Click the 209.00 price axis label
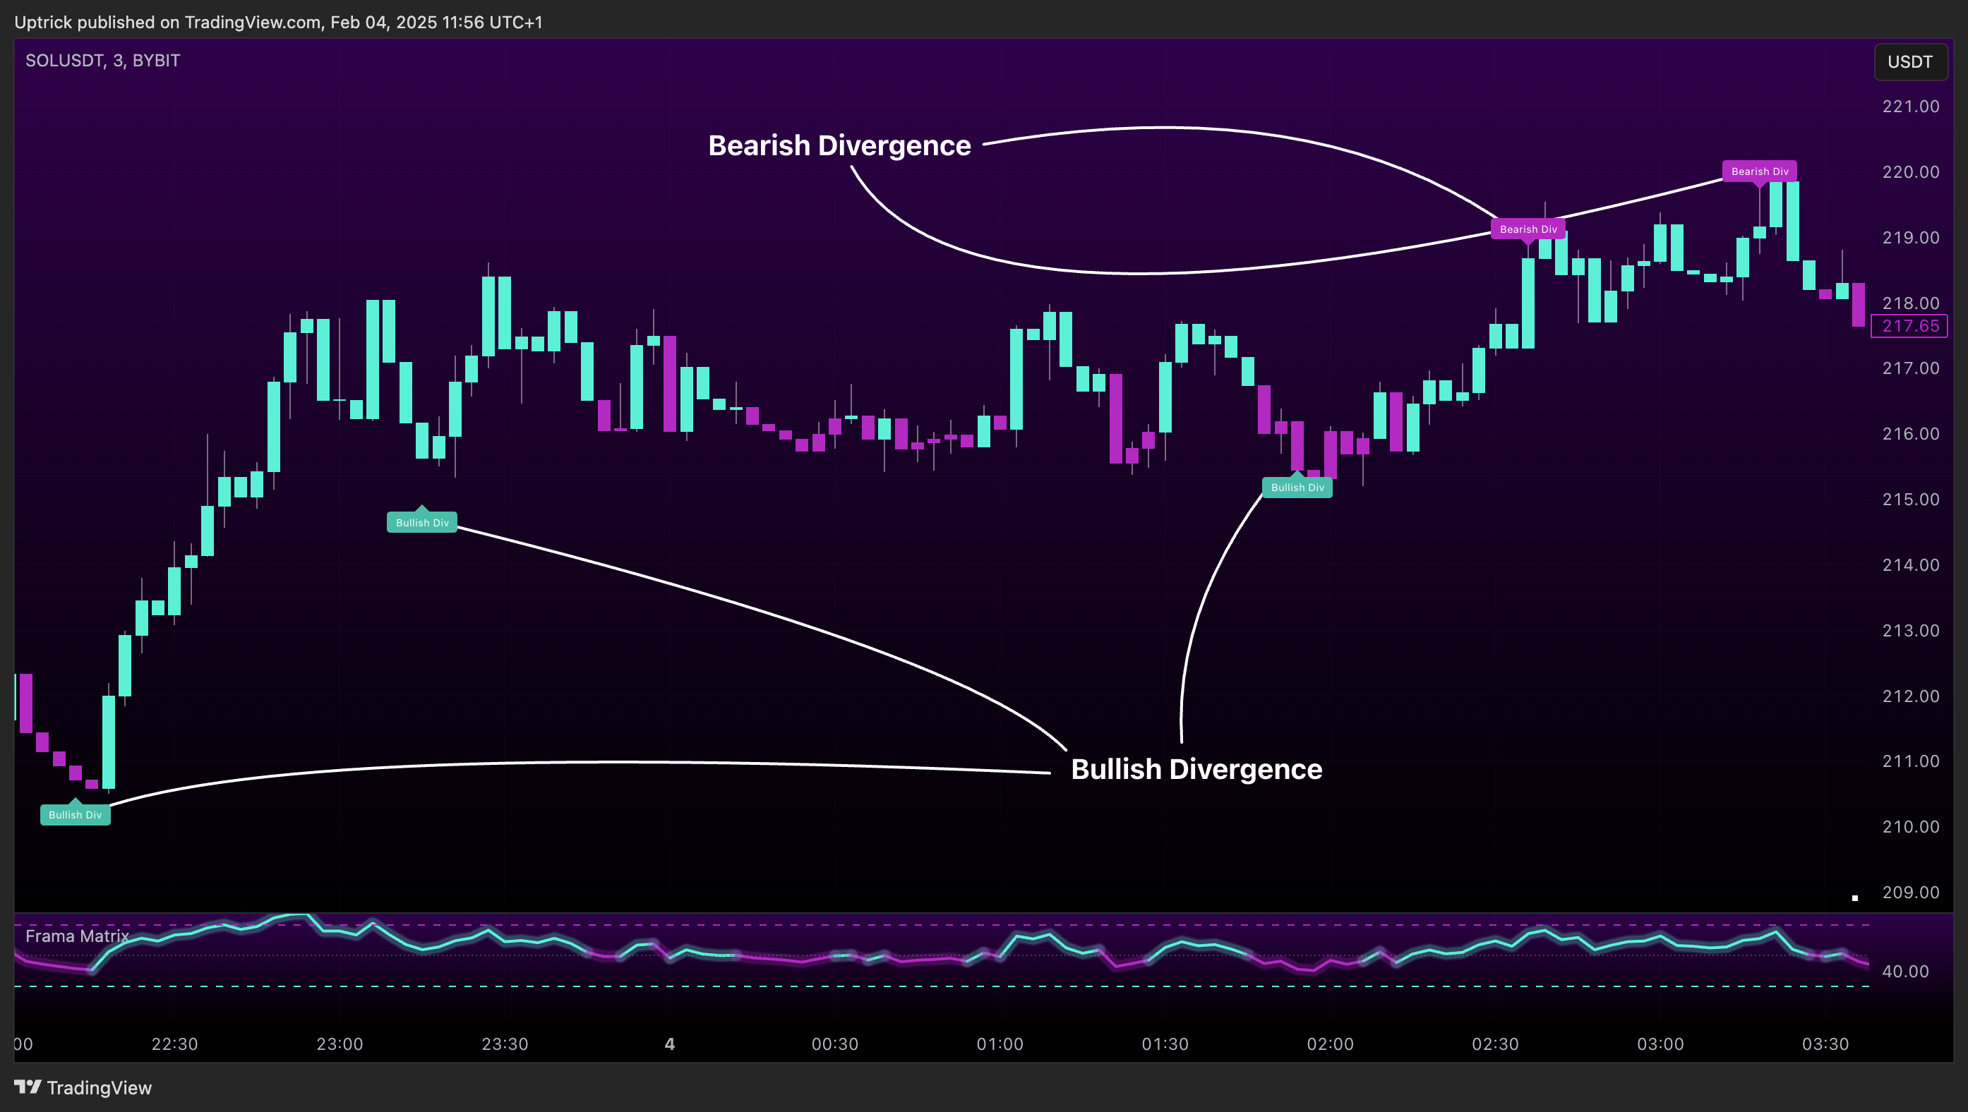This screenshot has width=1968, height=1112. point(1911,892)
